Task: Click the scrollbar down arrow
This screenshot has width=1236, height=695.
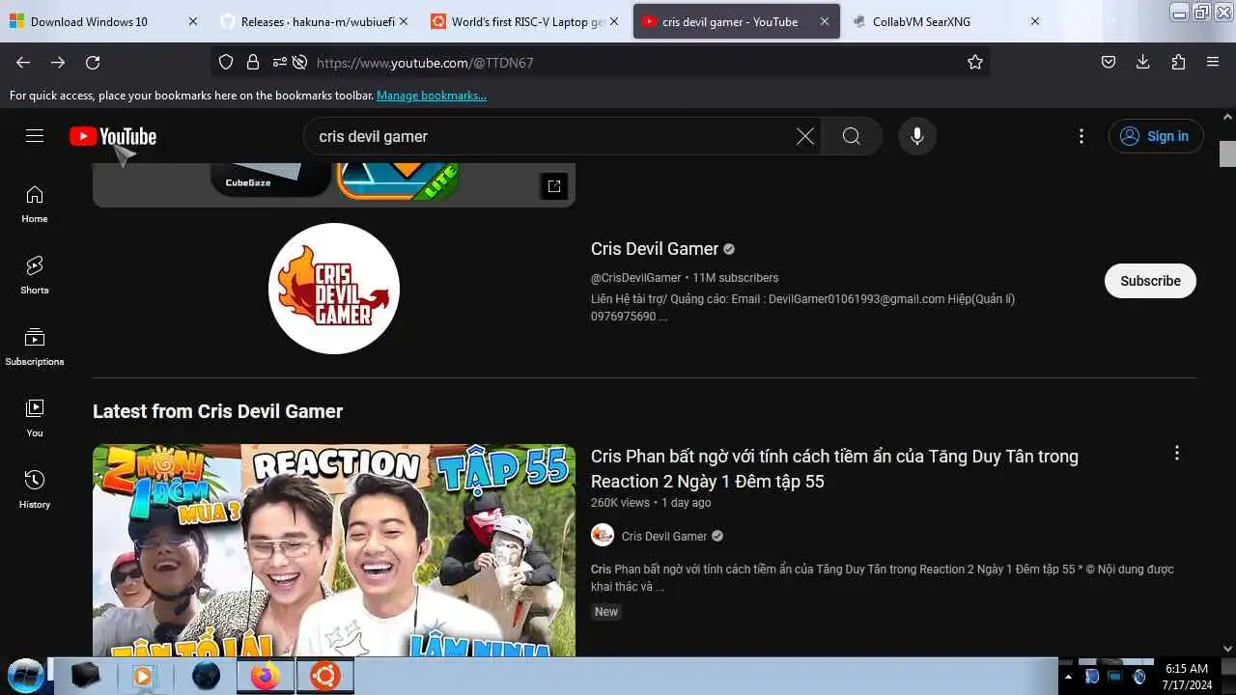Action: (x=1227, y=649)
